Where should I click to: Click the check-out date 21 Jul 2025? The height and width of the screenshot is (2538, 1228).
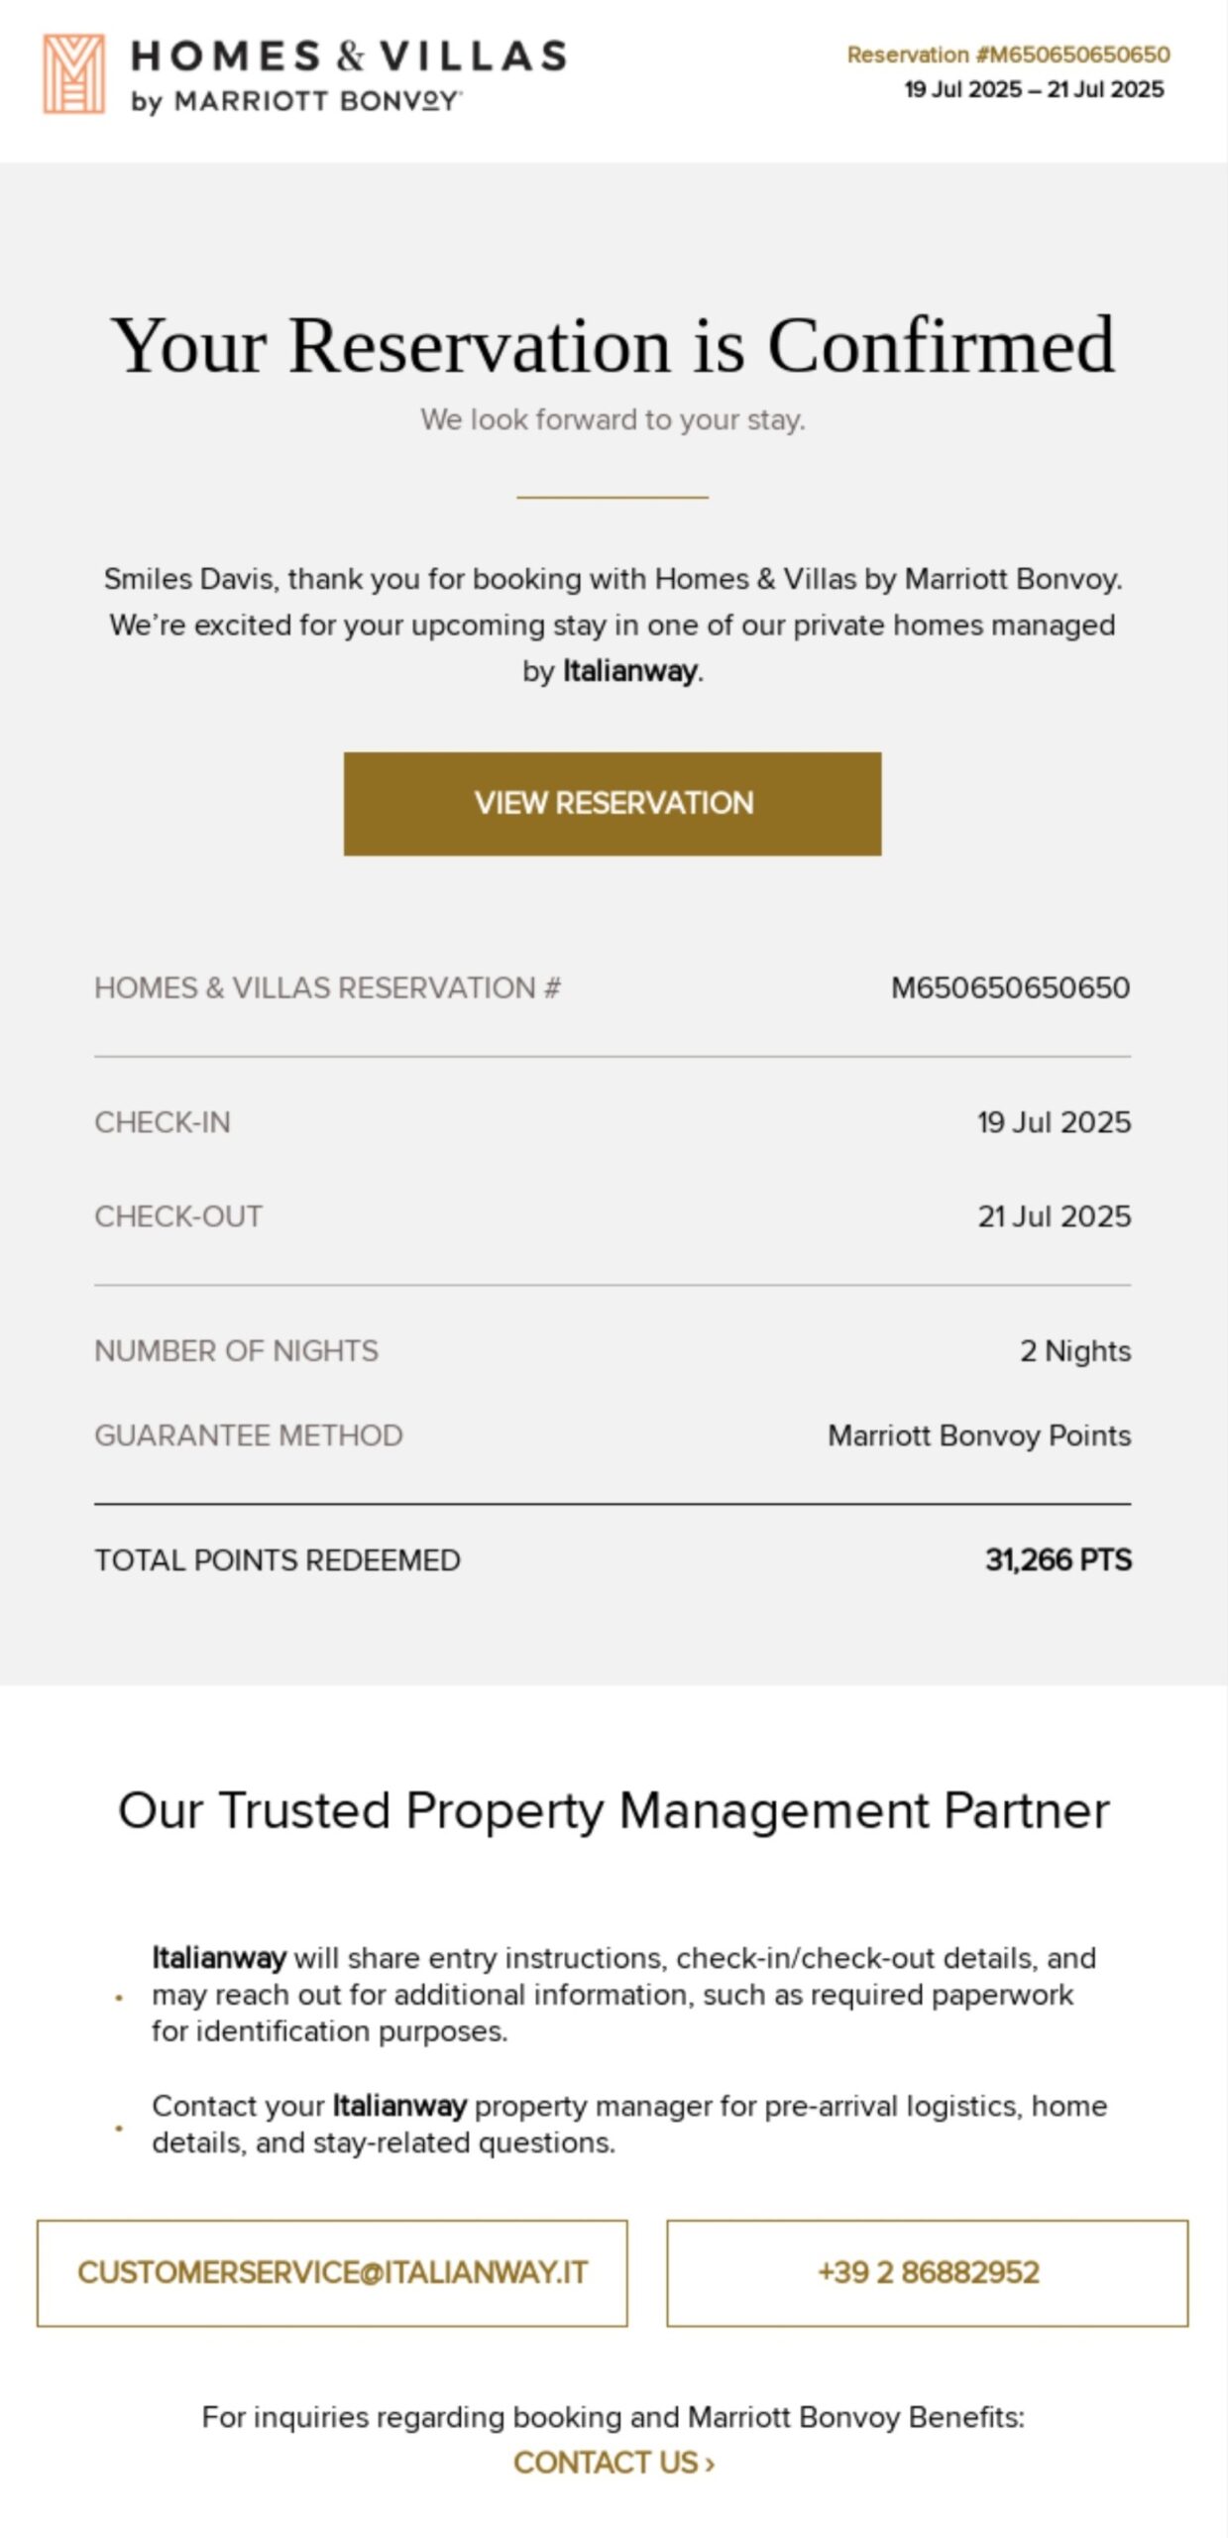click(1054, 1216)
